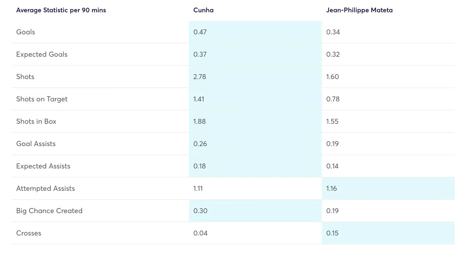Click Mateta's 0.78 shots on target value
The width and height of the screenshot is (467, 254).
[333, 99]
